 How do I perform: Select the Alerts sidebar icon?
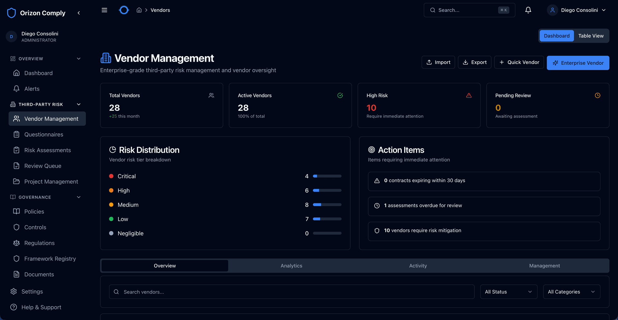click(x=16, y=89)
